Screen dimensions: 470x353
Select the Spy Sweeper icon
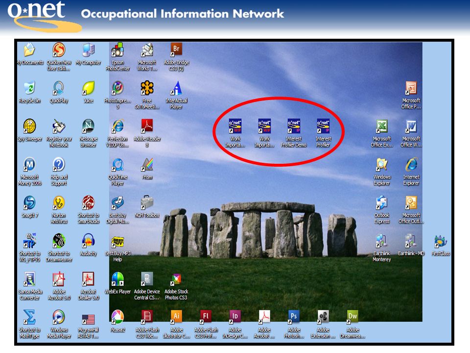tap(29, 126)
